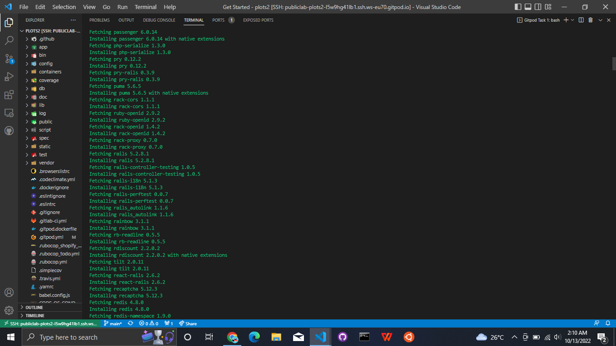Open Microsoft Edge from taskbar
Screen dimensions: 616x346
254,337
